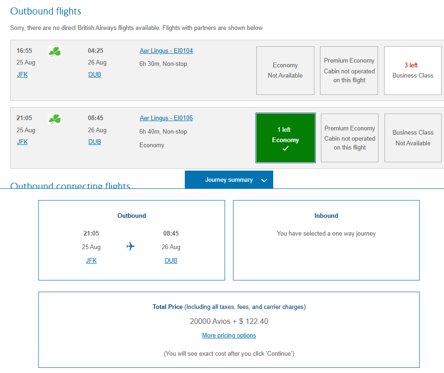444x373 pixels.
Task: Open More pricing options link
Action: pos(229,336)
